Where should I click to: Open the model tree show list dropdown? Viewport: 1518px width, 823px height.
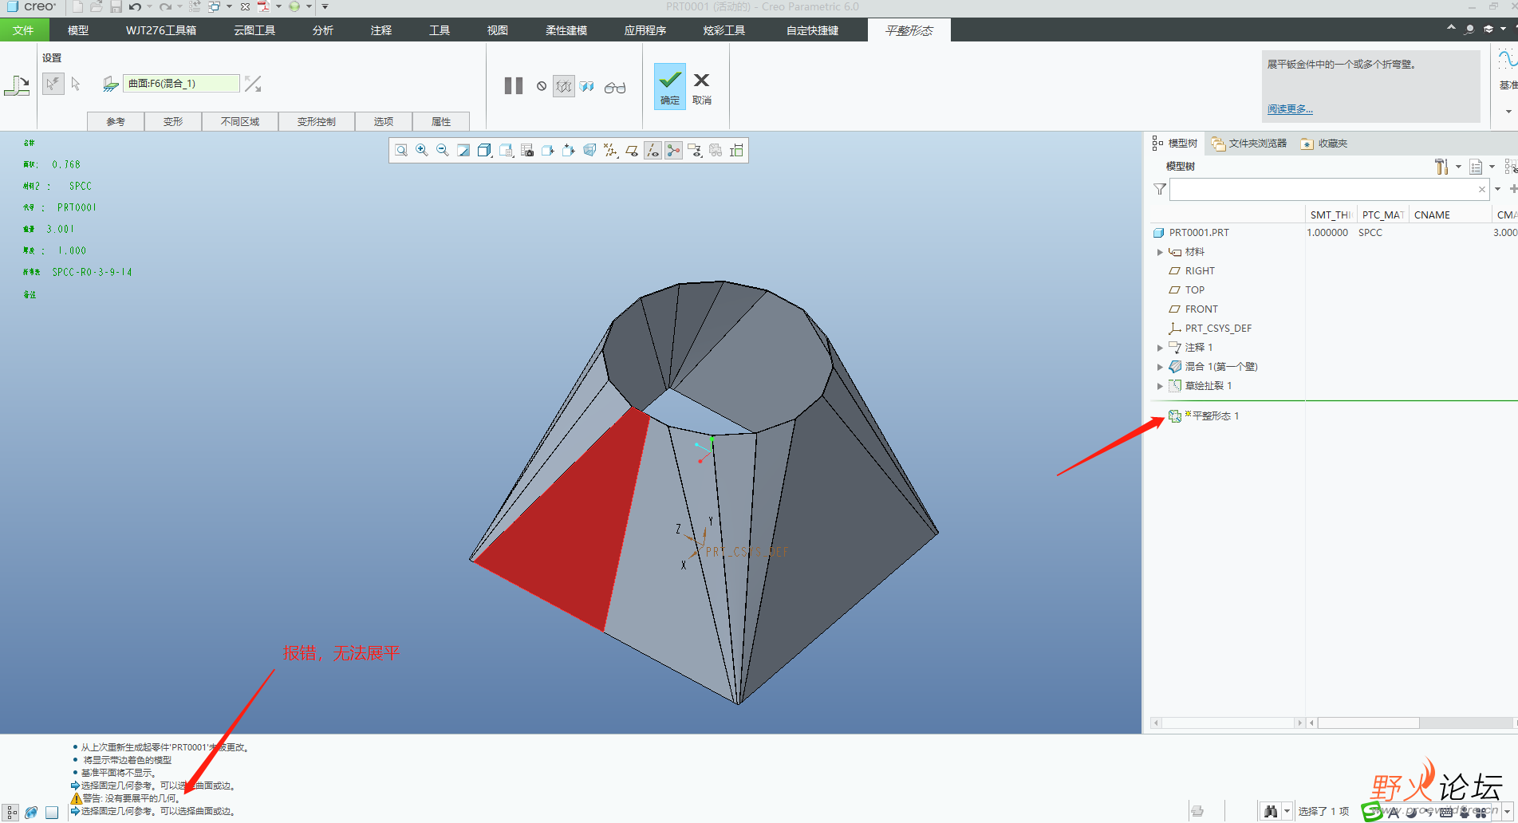[1481, 167]
